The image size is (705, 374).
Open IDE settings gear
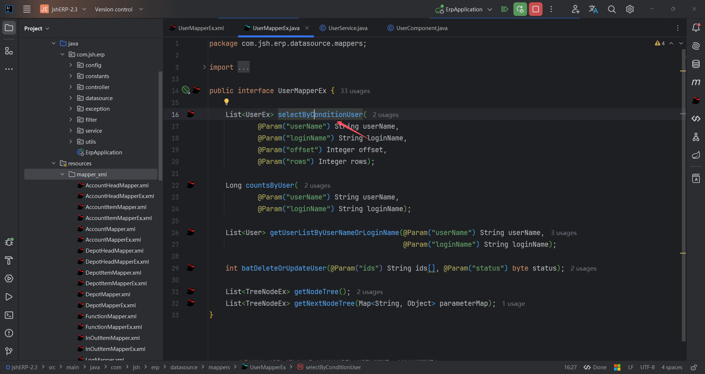(630, 9)
